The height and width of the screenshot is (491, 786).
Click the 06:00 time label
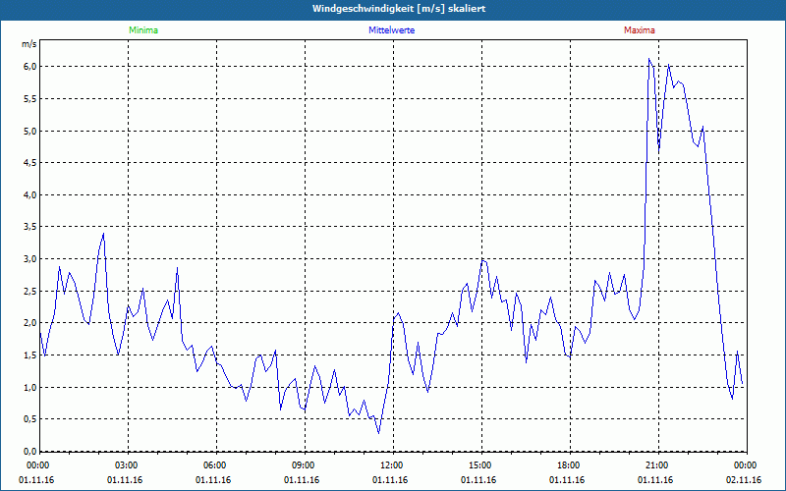coord(216,465)
